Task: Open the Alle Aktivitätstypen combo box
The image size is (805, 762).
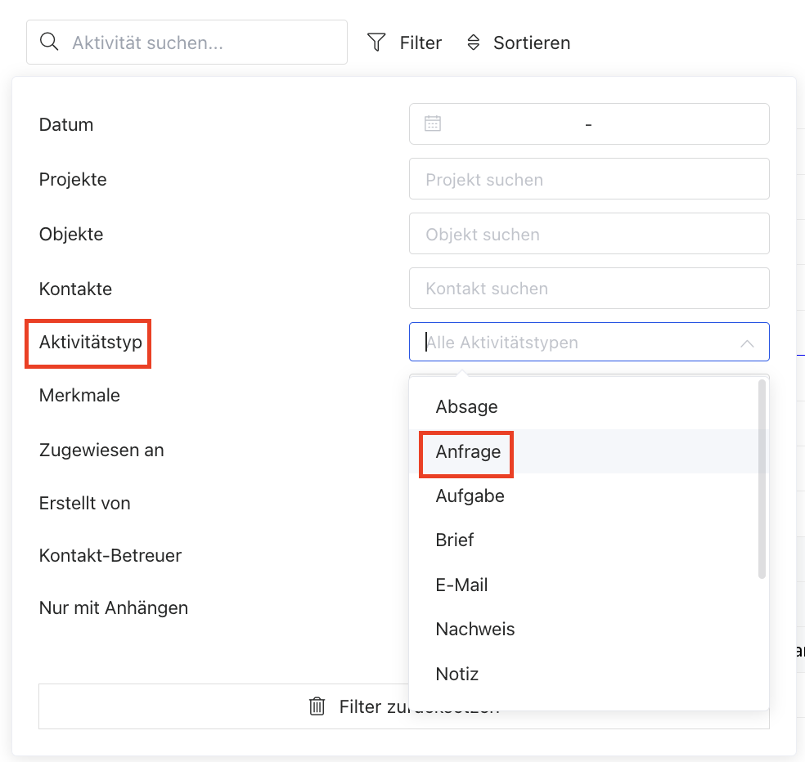Action: [x=573, y=343]
